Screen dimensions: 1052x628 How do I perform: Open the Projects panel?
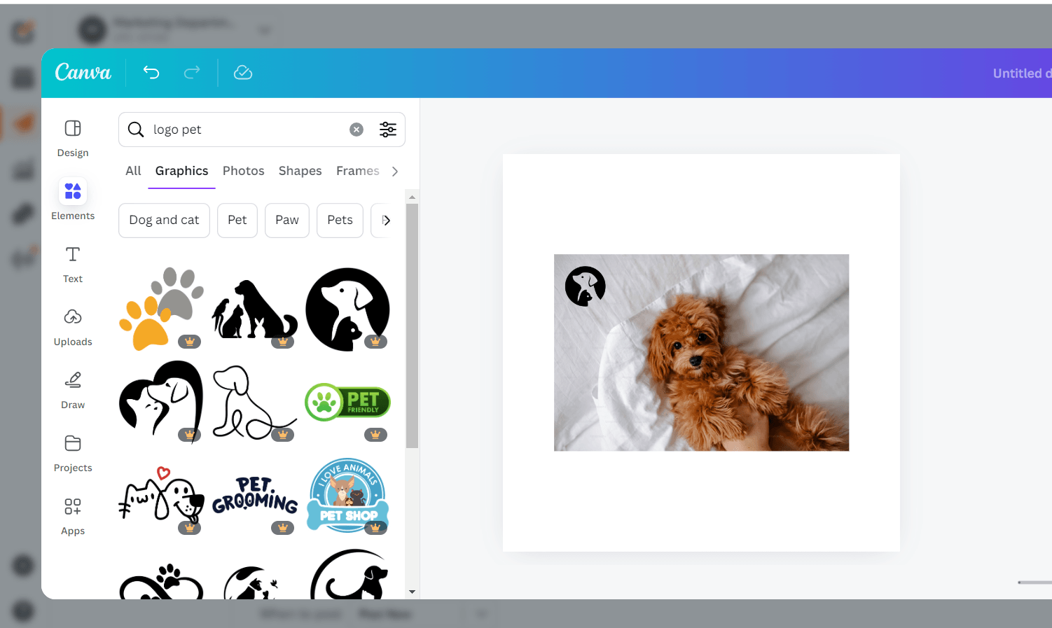72,452
